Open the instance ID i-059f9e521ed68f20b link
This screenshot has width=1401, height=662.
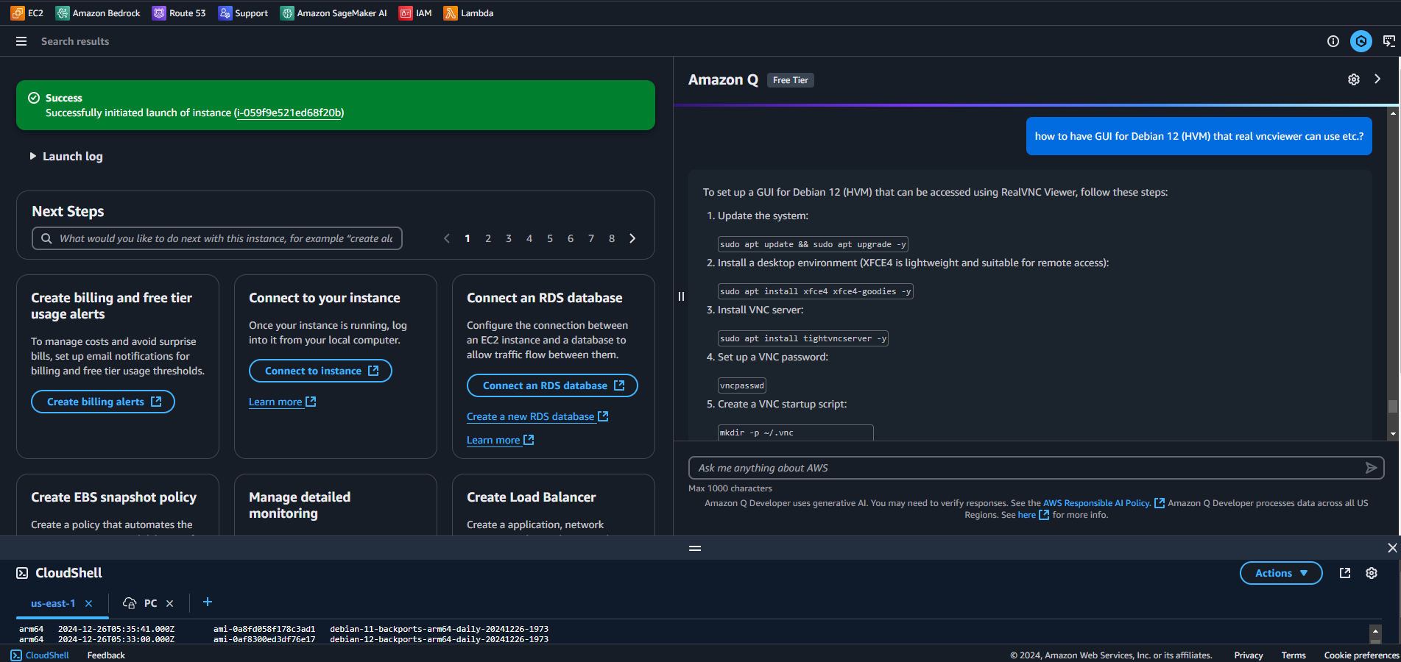coord(289,113)
